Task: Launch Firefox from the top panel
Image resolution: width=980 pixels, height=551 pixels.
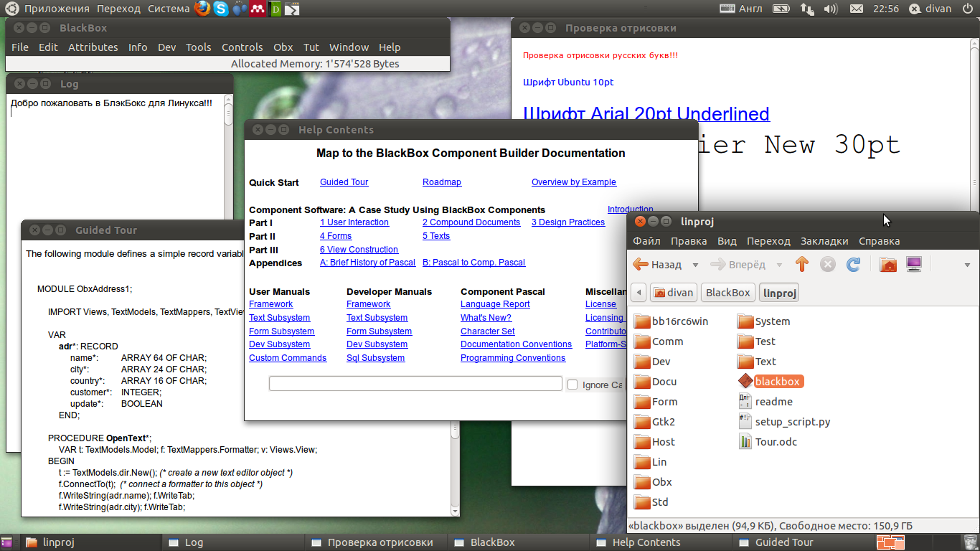Action: 202,9
